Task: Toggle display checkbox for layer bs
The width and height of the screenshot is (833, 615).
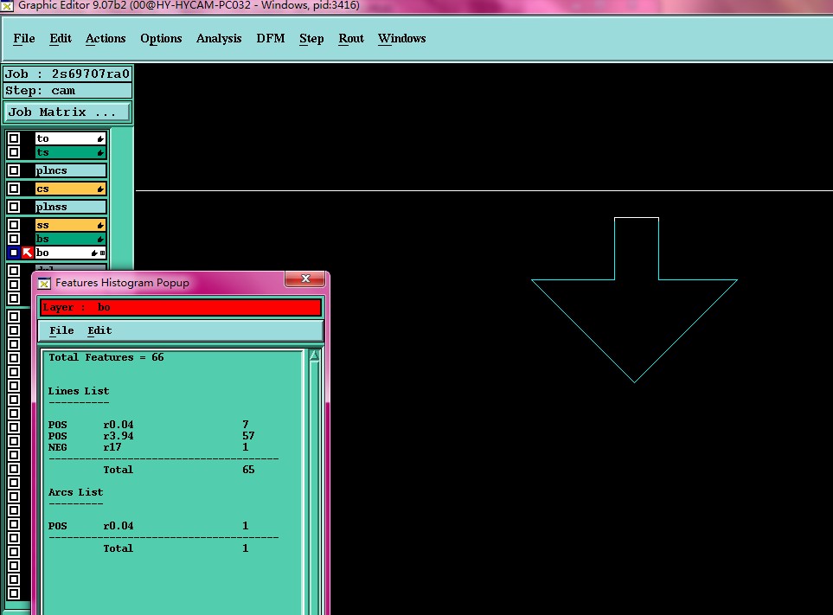Action: 14,239
